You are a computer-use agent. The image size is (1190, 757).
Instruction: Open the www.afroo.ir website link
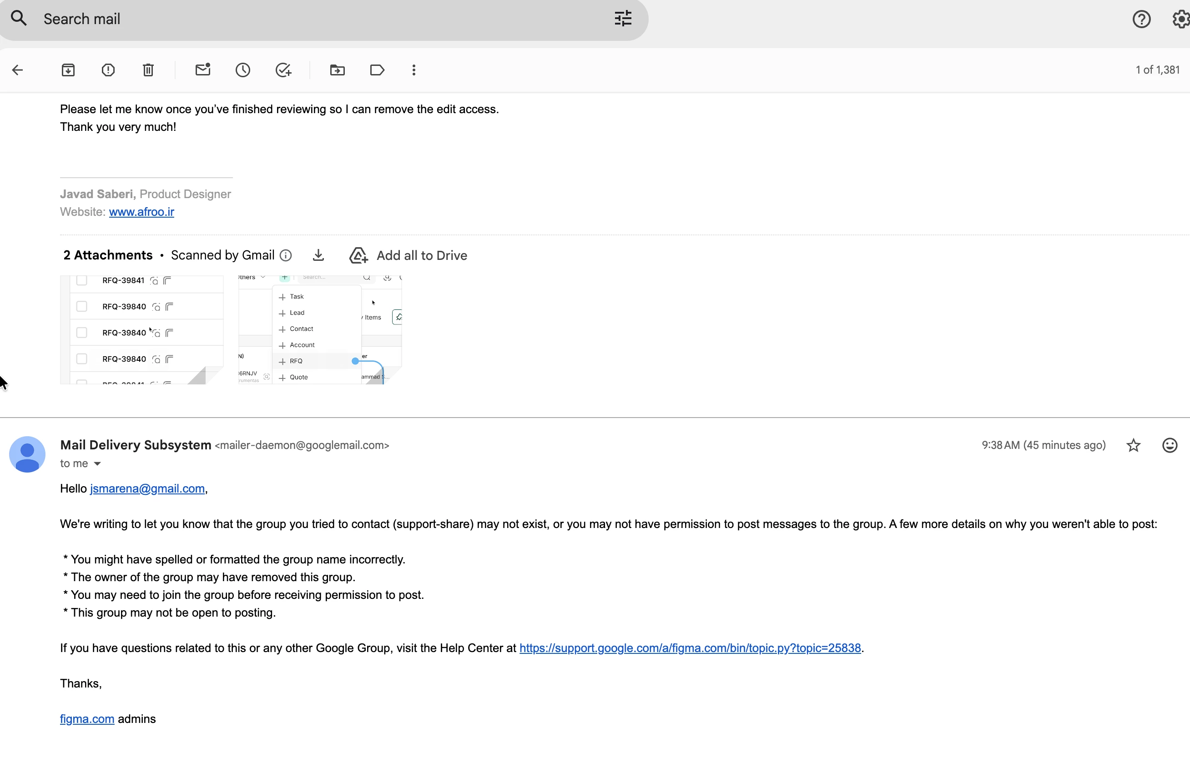click(x=141, y=212)
